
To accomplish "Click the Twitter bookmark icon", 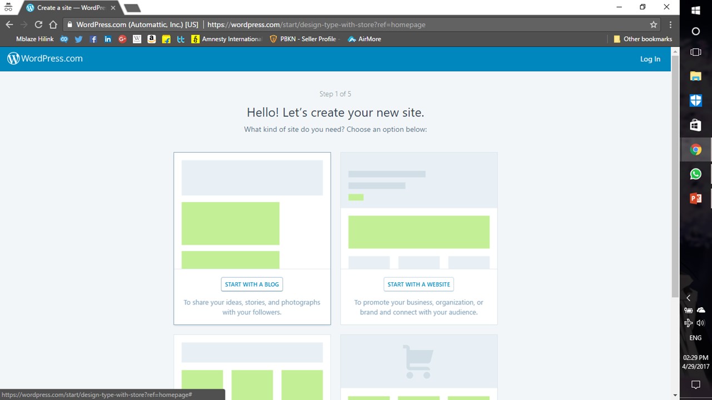I will 78,39.
